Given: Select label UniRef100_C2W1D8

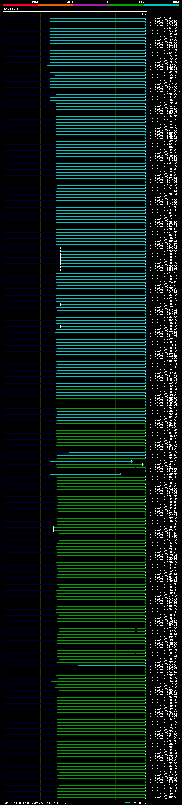Looking at the screenshot, I should pyautogui.click(x=163, y=706).
